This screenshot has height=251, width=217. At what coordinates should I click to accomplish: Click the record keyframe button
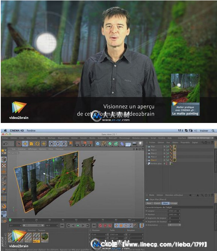[x=100, y=226]
